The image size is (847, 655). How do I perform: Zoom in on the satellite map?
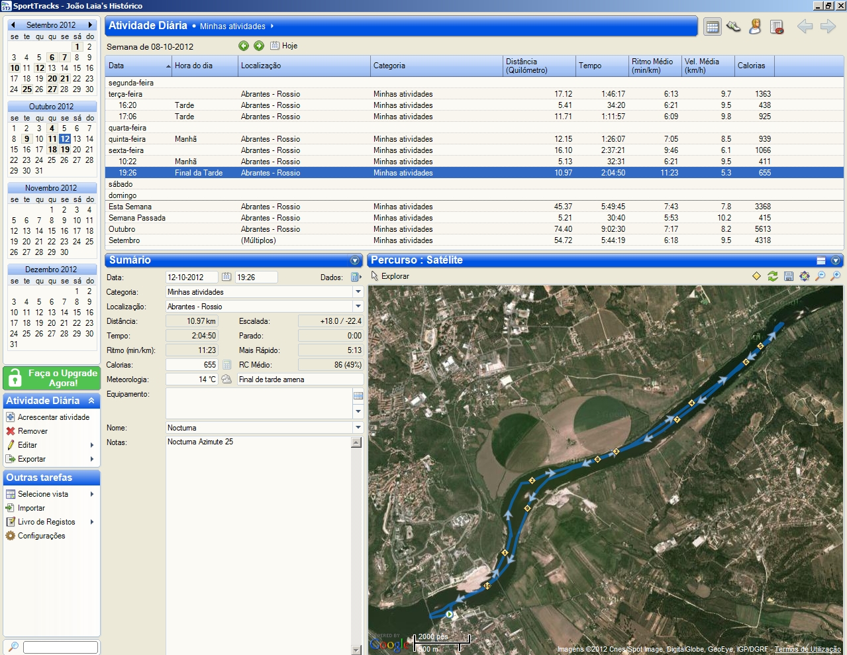pyautogui.click(x=836, y=276)
